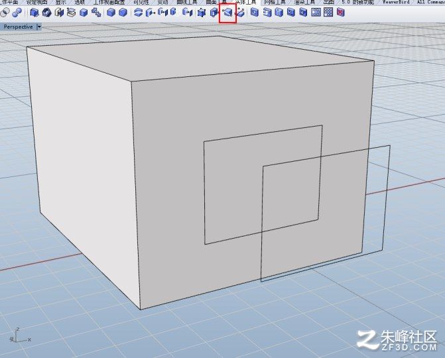Pick the Merge Coplanar Faces stacked-slab icon
Image resolution: width=445 pixels, height=358 pixels.
71,13
